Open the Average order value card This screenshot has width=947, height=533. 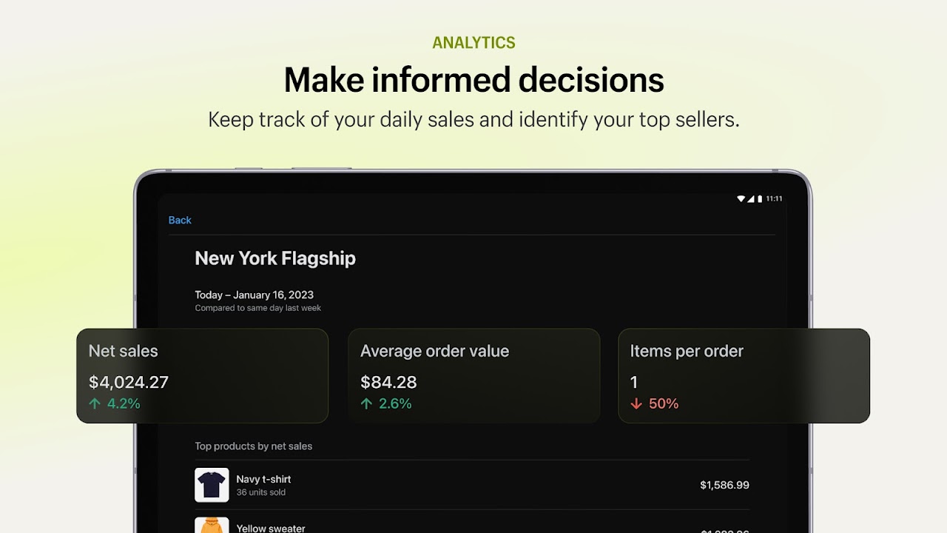473,376
